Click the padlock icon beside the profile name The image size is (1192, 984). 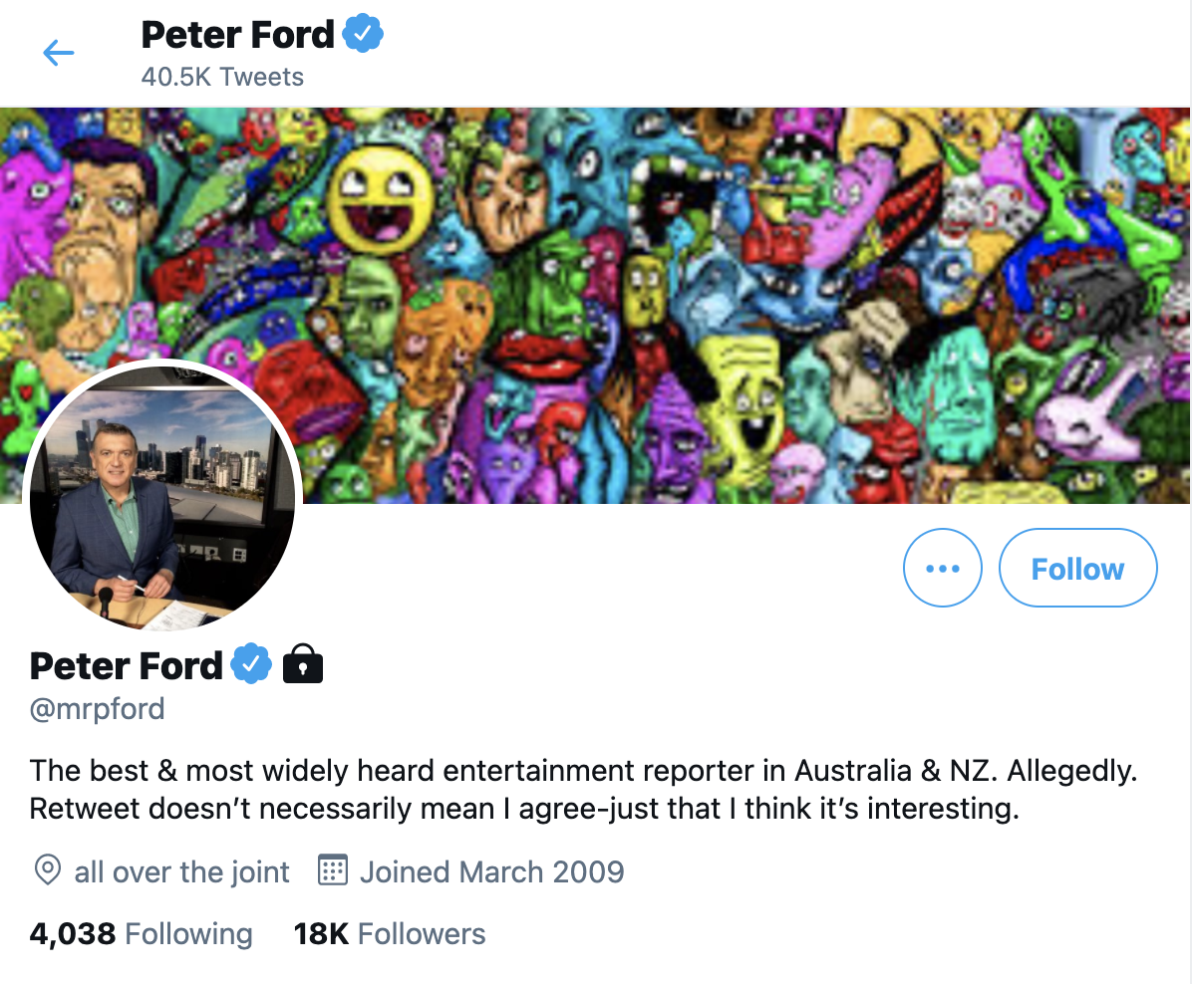[303, 664]
